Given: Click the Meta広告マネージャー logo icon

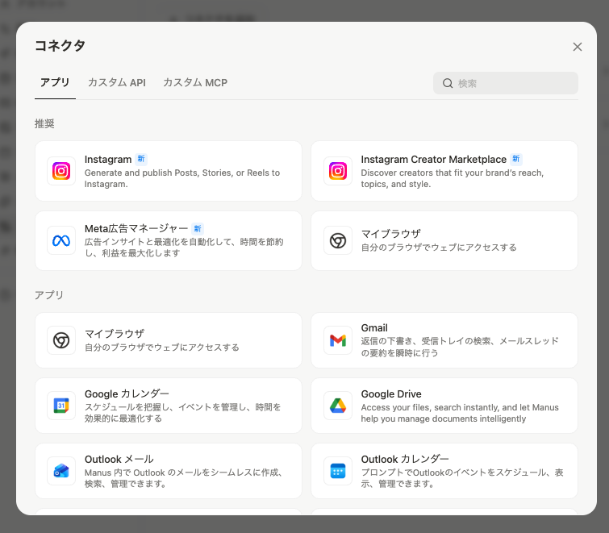Looking at the screenshot, I should tap(61, 240).
